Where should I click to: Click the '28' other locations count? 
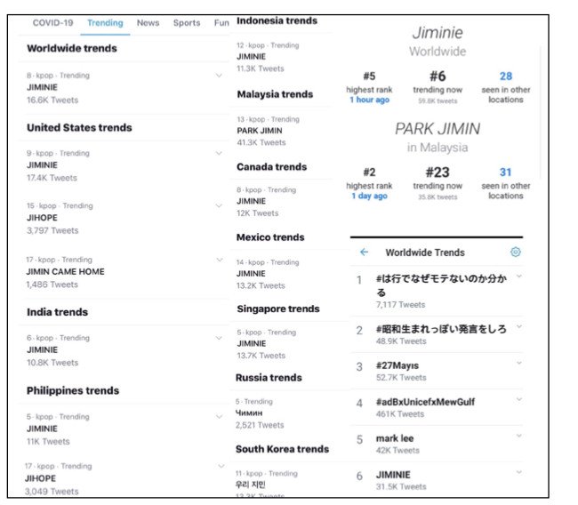click(x=506, y=76)
